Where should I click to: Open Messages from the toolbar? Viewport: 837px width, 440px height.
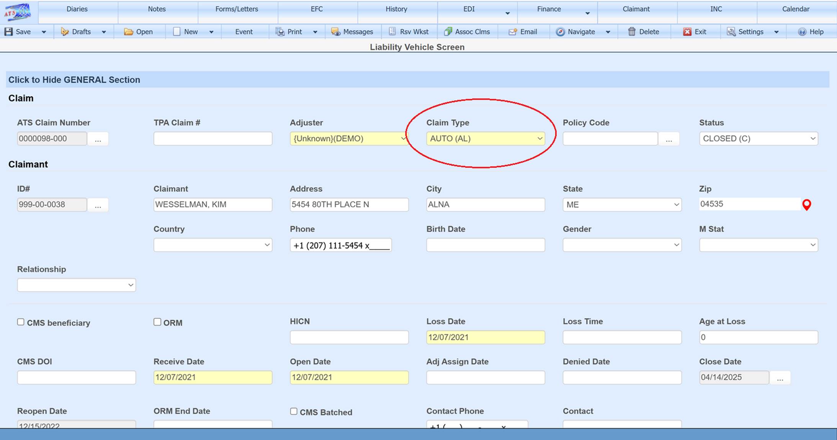tap(335, 32)
